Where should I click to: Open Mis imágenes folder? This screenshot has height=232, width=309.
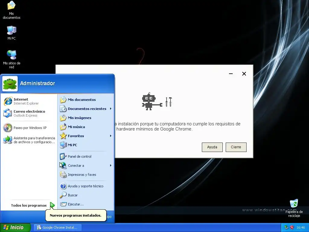point(86,118)
